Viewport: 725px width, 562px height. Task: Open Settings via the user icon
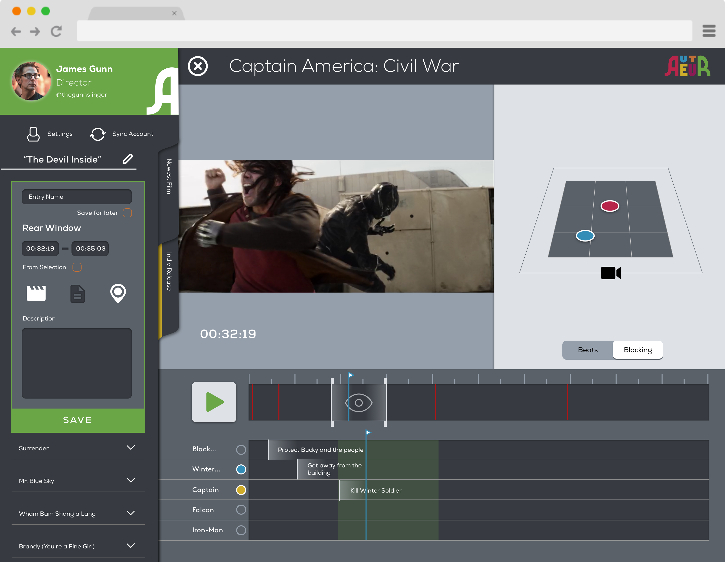pyautogui.click(x=33, y=134)
